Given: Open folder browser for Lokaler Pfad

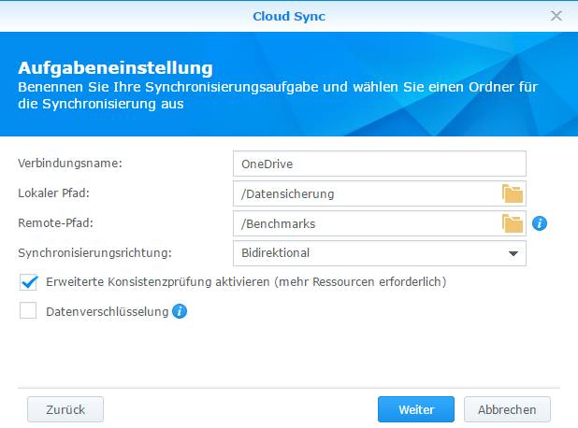Looking at the screenshot, I should [513, 193].
